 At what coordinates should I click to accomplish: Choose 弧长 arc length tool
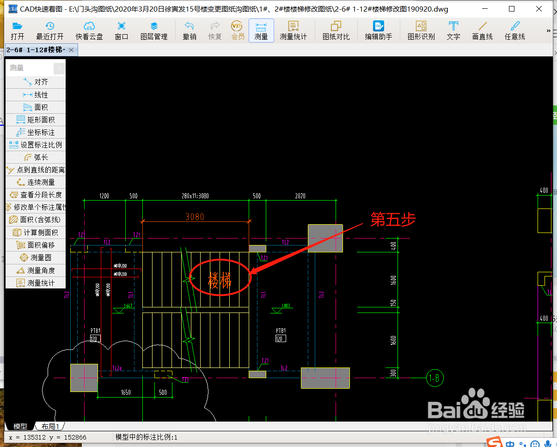[36, 157]
